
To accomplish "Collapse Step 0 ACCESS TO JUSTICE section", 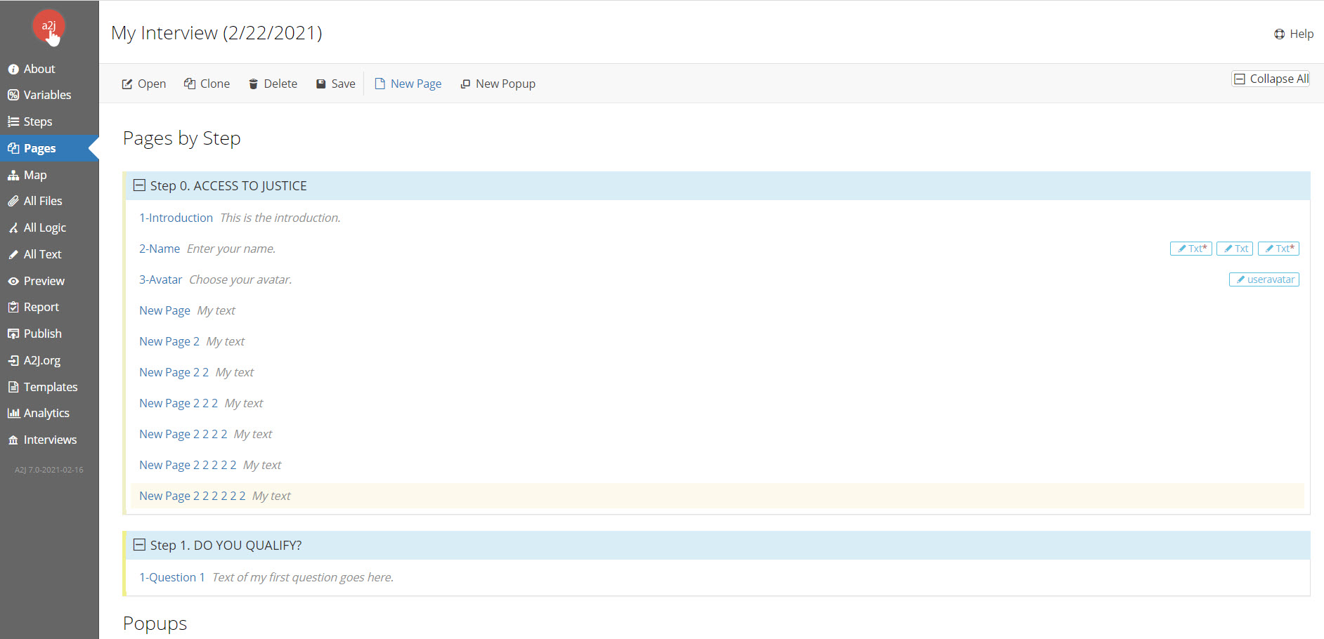I will pyautogui.click(x=139, y=185).
